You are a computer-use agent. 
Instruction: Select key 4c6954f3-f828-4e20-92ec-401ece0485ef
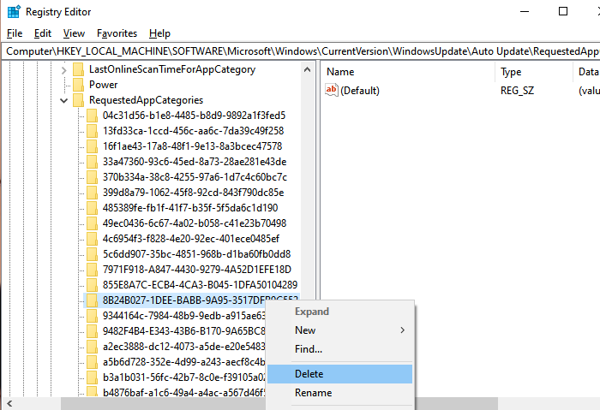(191, 239)
